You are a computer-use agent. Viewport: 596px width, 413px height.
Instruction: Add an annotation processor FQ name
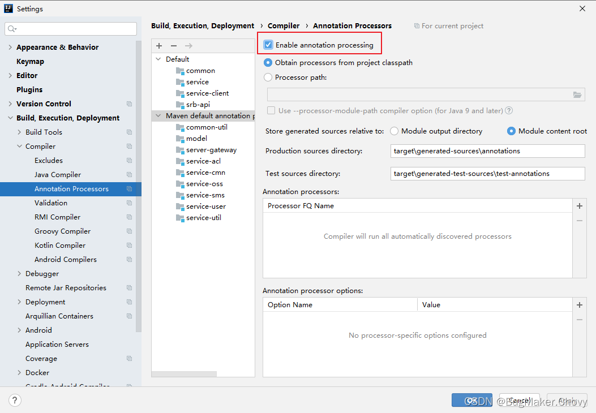[x=579, y=206]
